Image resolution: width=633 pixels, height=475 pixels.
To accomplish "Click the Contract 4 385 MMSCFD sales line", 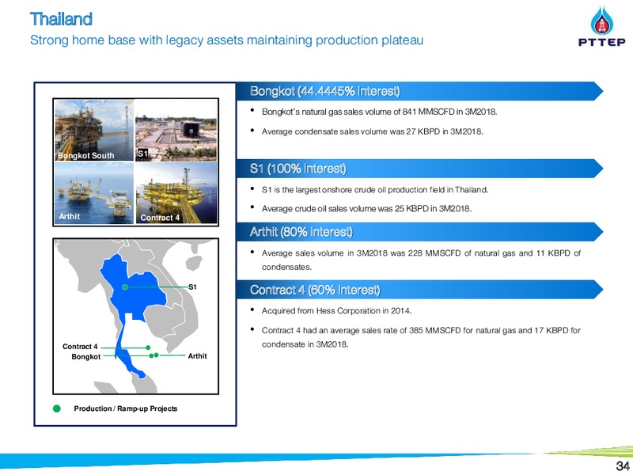I will pos(421,337).
